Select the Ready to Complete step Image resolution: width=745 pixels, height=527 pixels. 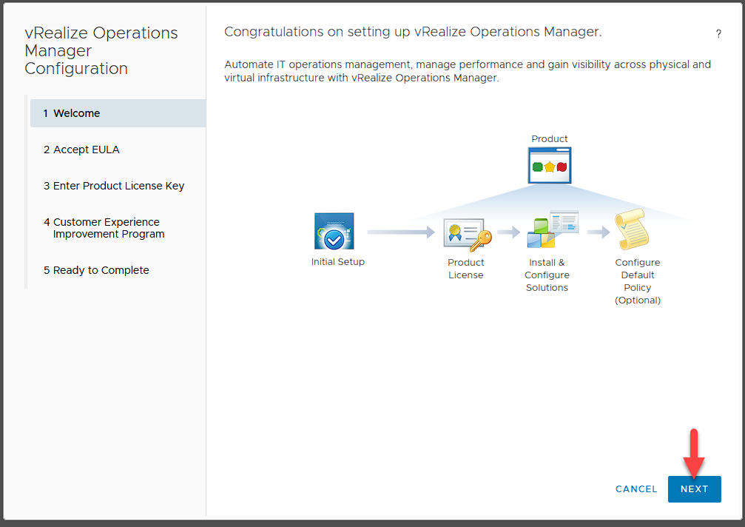(x=117, y=270)
